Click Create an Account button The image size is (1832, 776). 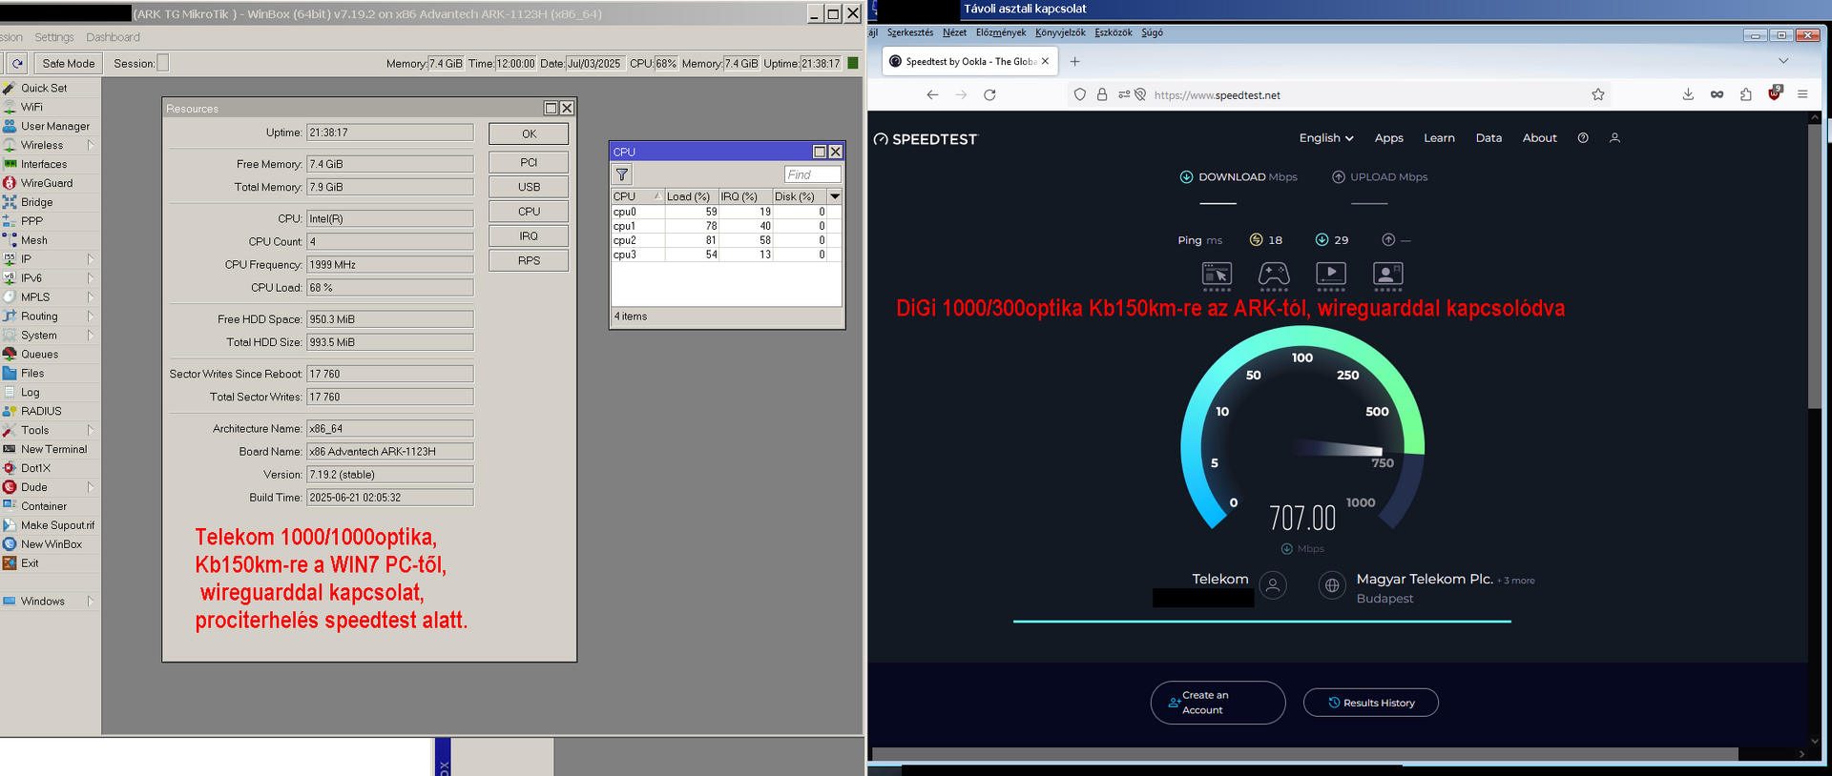click(1218, 703)
